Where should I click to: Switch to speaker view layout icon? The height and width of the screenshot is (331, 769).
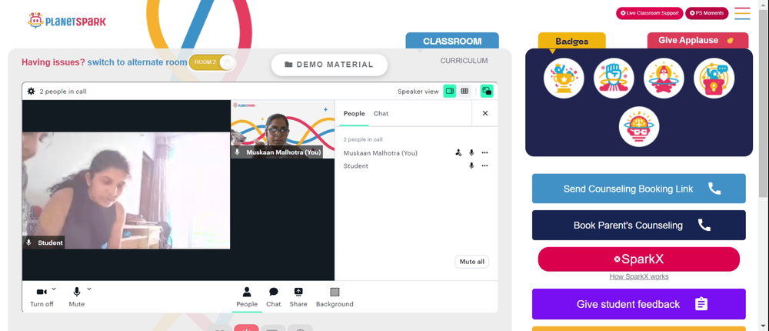pyautogui.click(x=449, y=91)
